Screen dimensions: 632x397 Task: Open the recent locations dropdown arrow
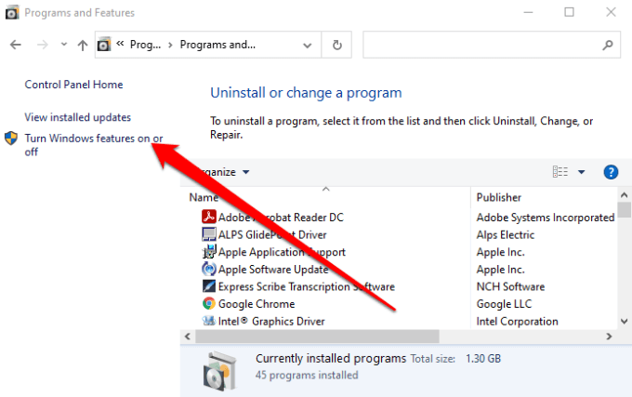click(63, 45)
